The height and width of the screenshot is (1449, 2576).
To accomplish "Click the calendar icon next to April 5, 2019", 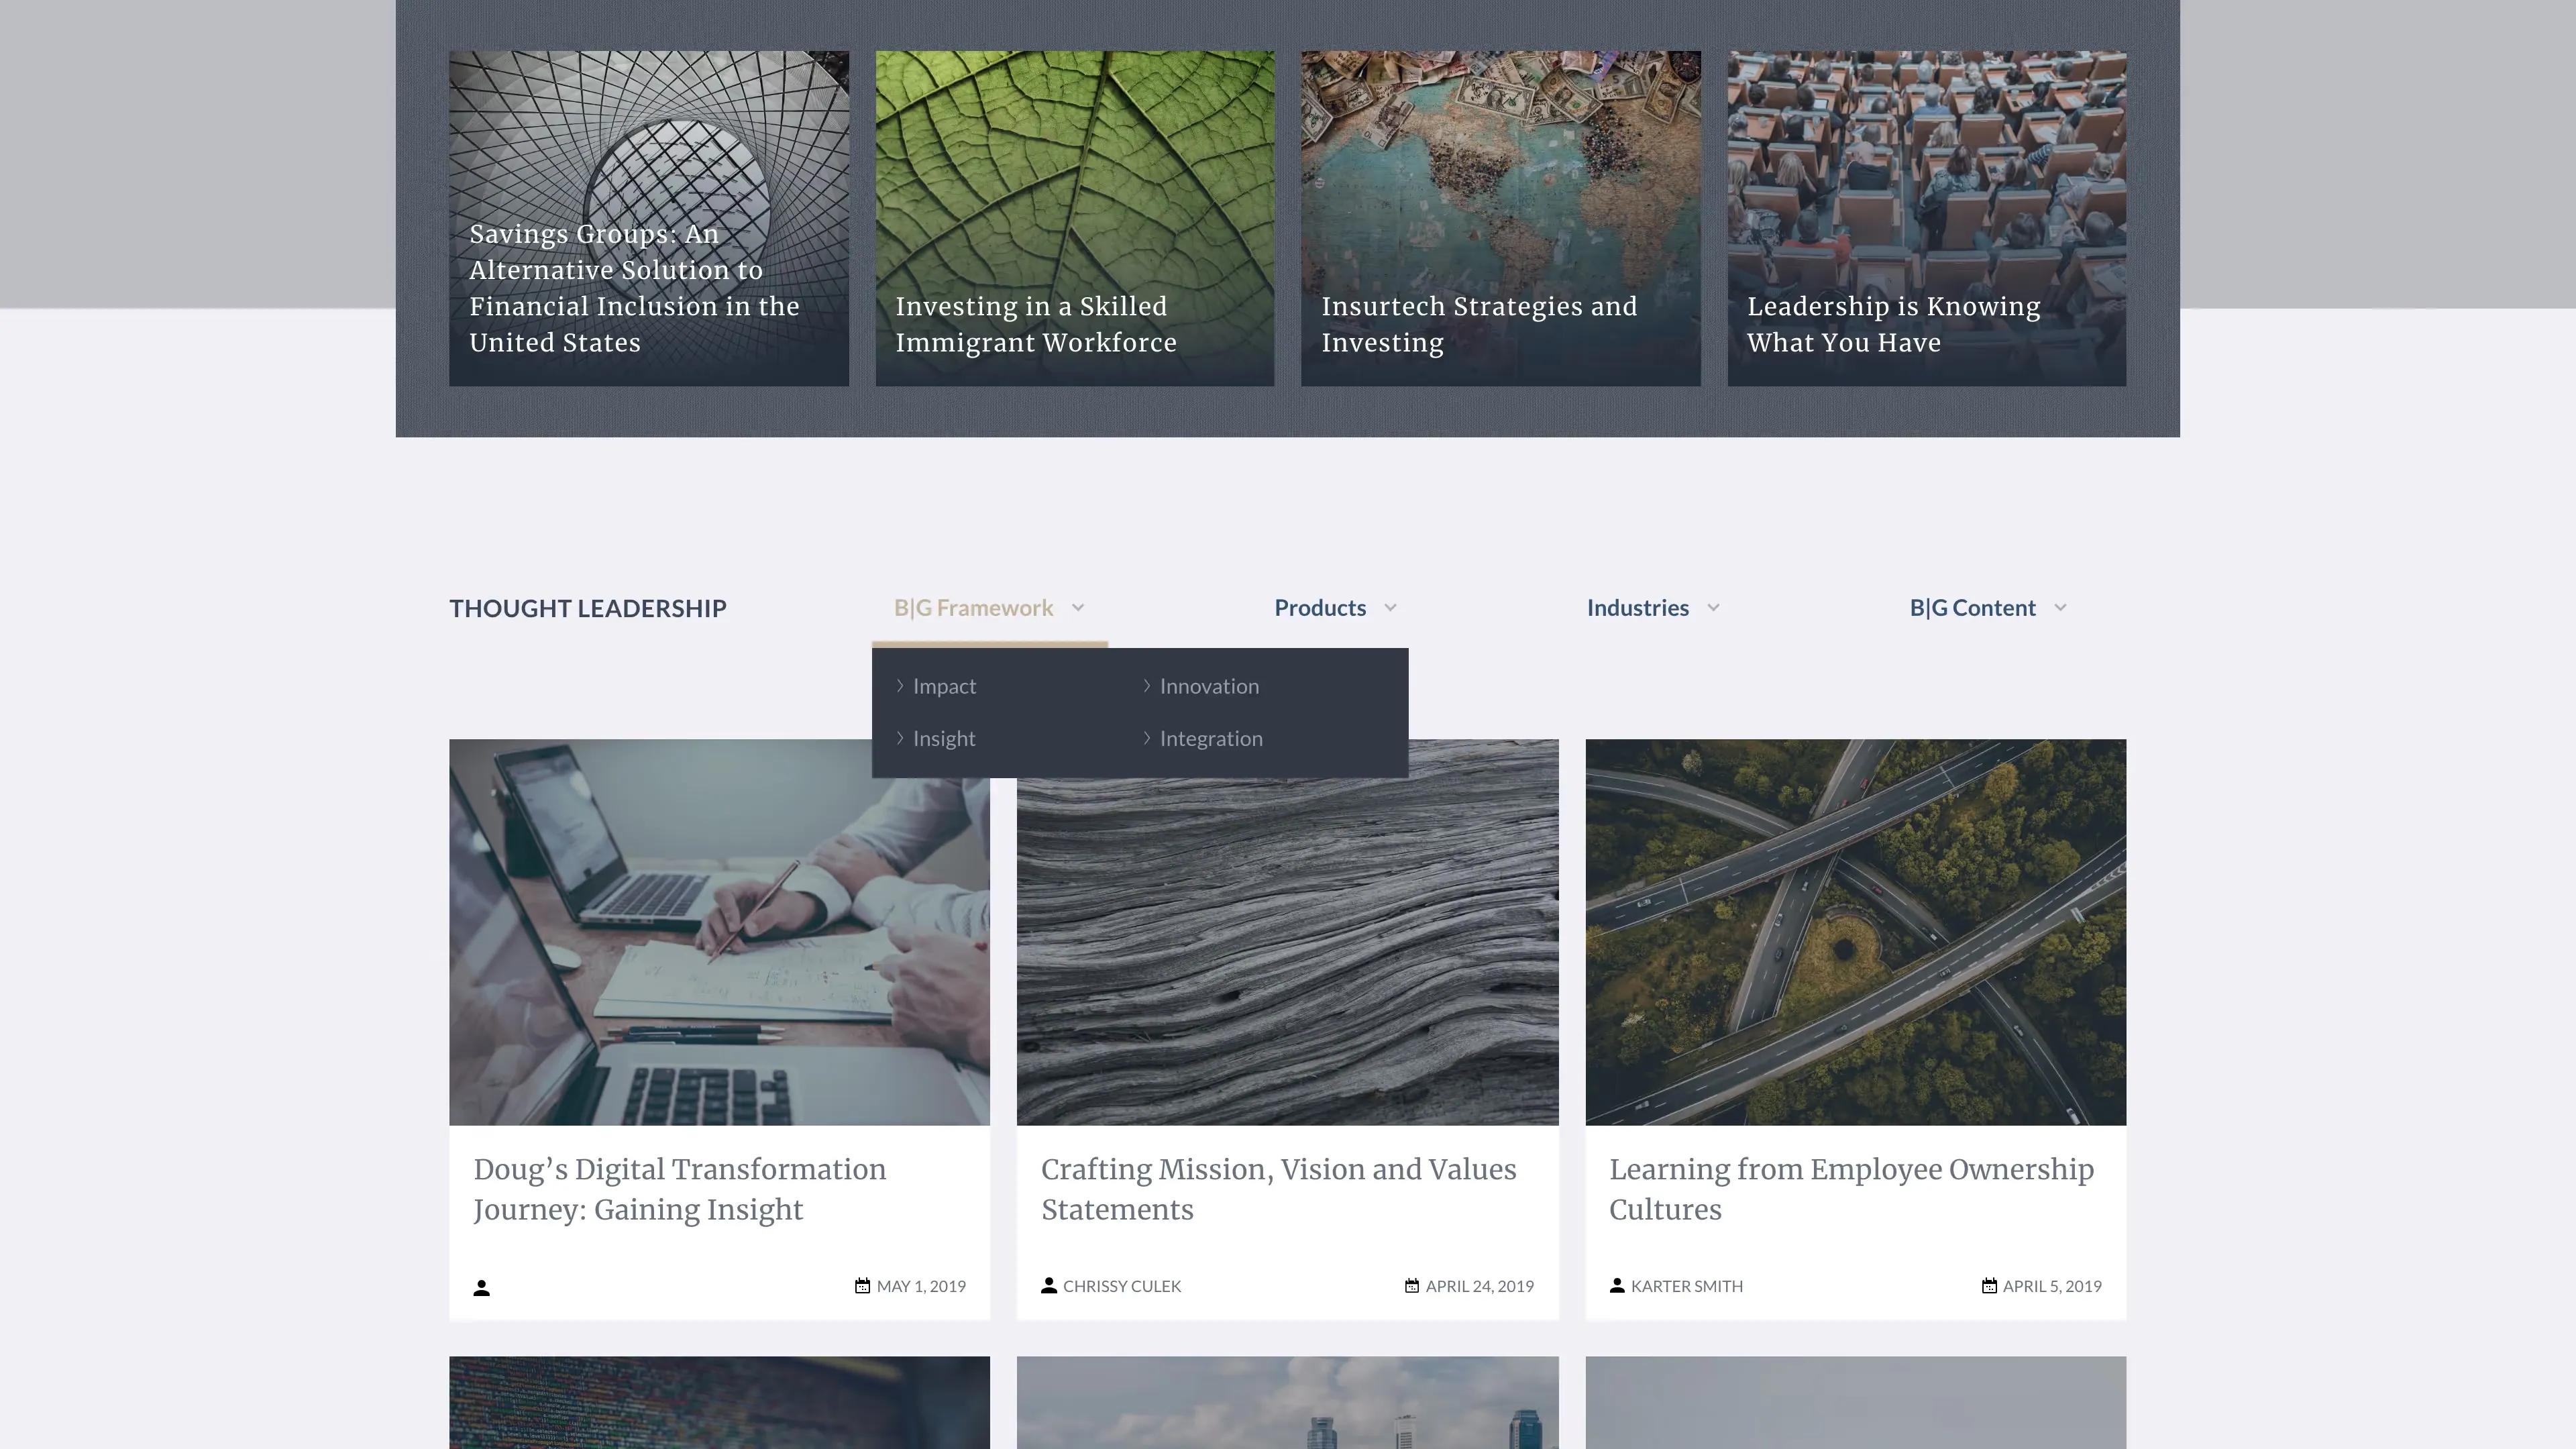I will [1989, 1286].
